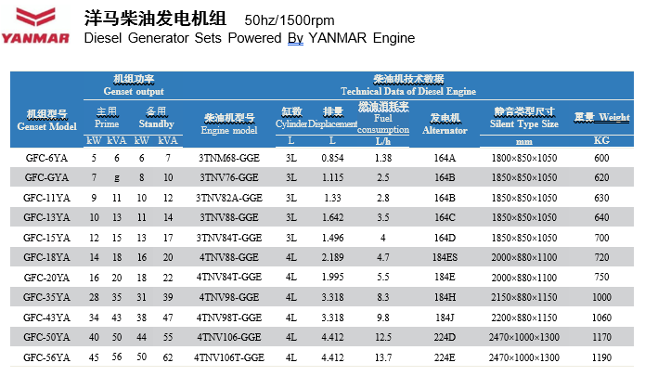Select fuel consumption value 12.5
The width and height of the screenshot is (645, 376).
tap(383, 337)
